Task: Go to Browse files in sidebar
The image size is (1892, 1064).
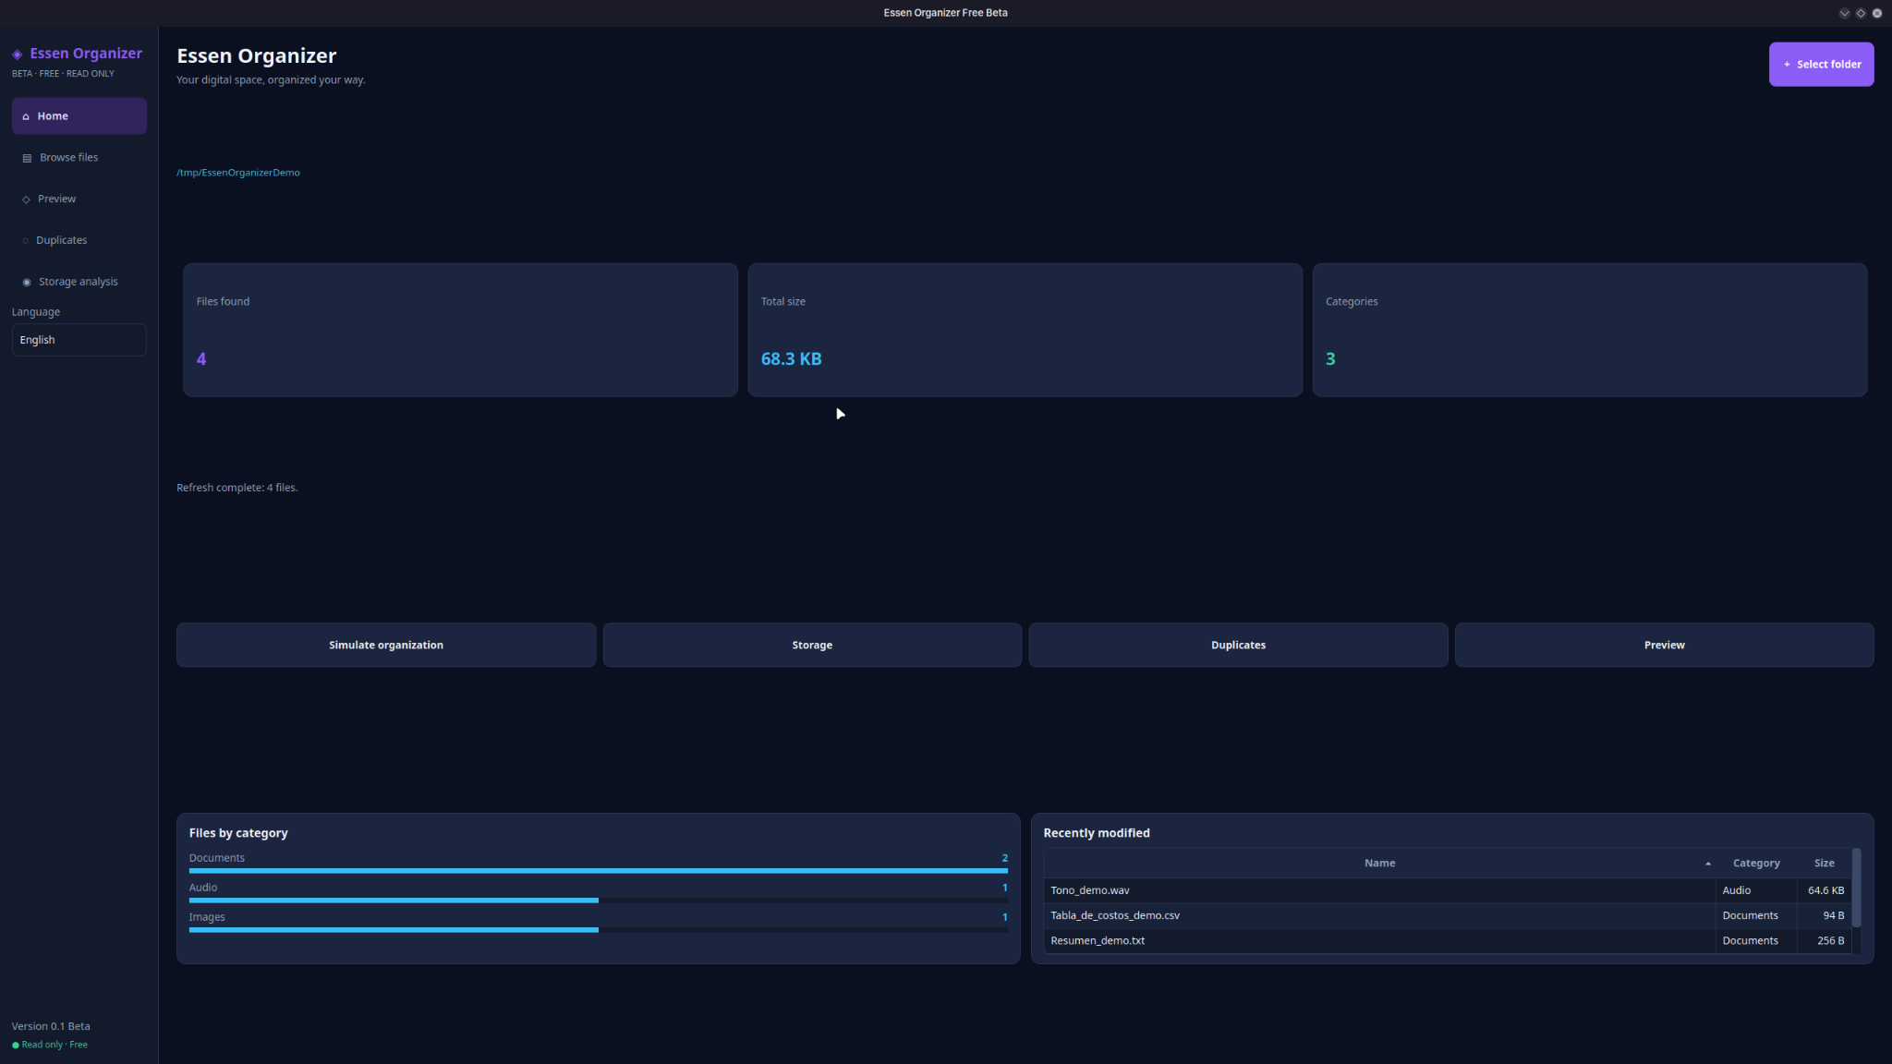Action: point(79,158)
